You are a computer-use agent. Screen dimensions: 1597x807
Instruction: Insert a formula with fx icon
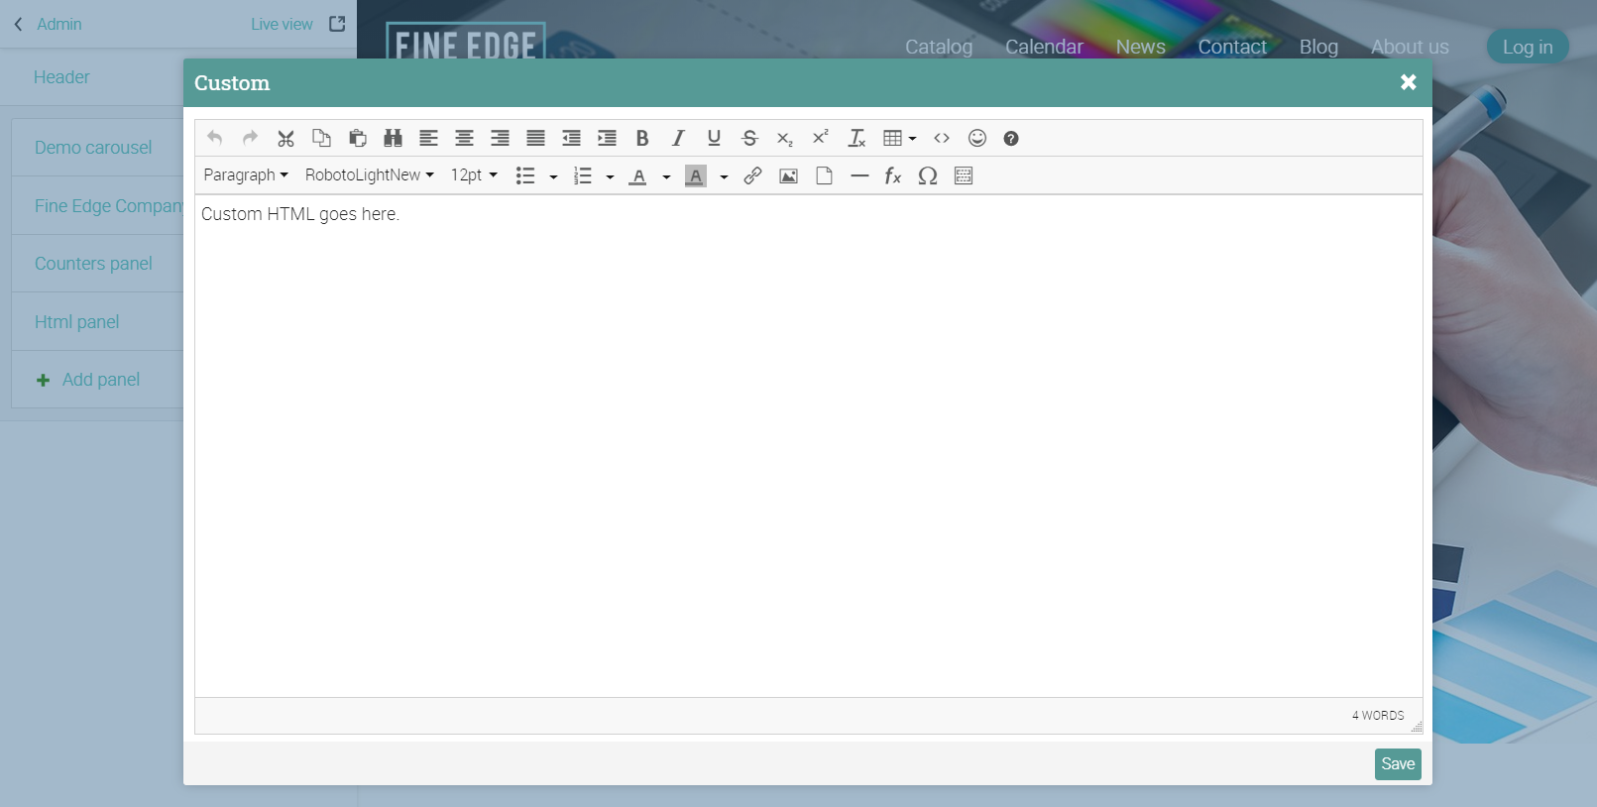pyautogui.click(x=893, y=175)
